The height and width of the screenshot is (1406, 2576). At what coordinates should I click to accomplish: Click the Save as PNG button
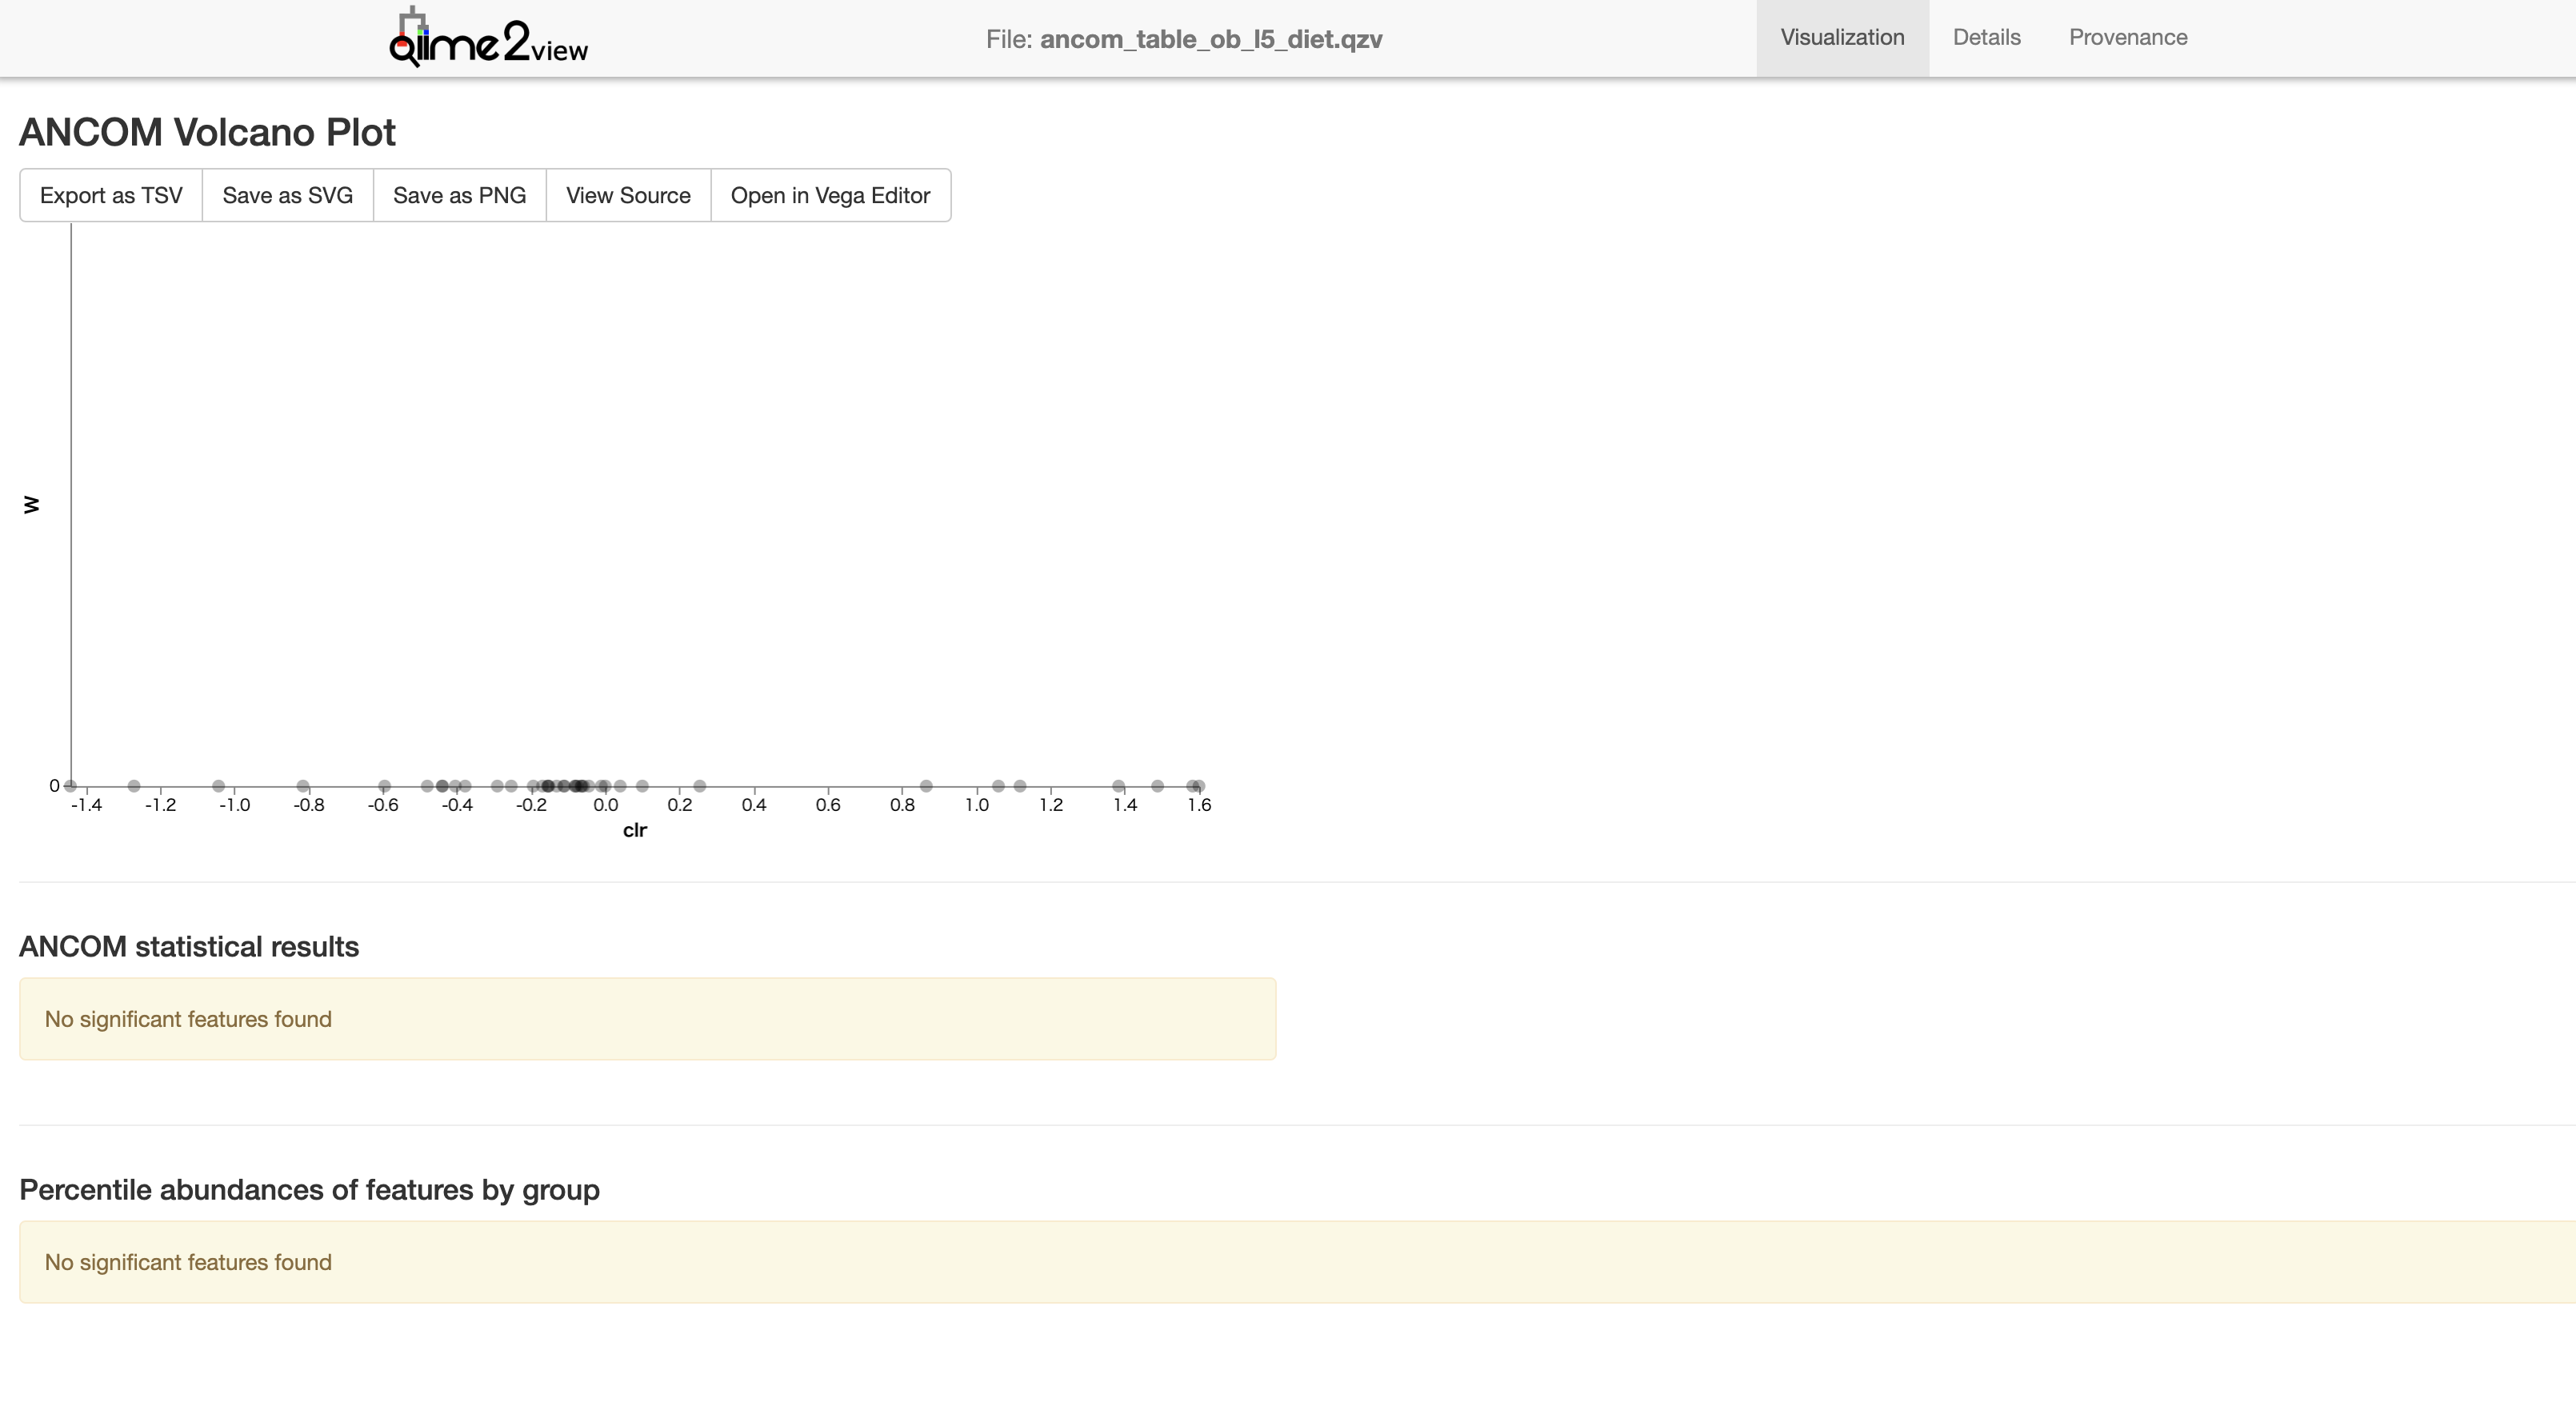(459, 195)
